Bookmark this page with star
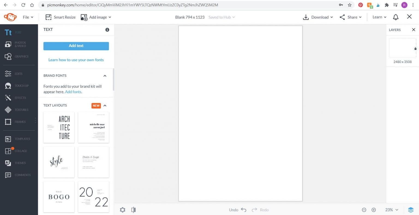Screen dimensions: 419x215 349,5
